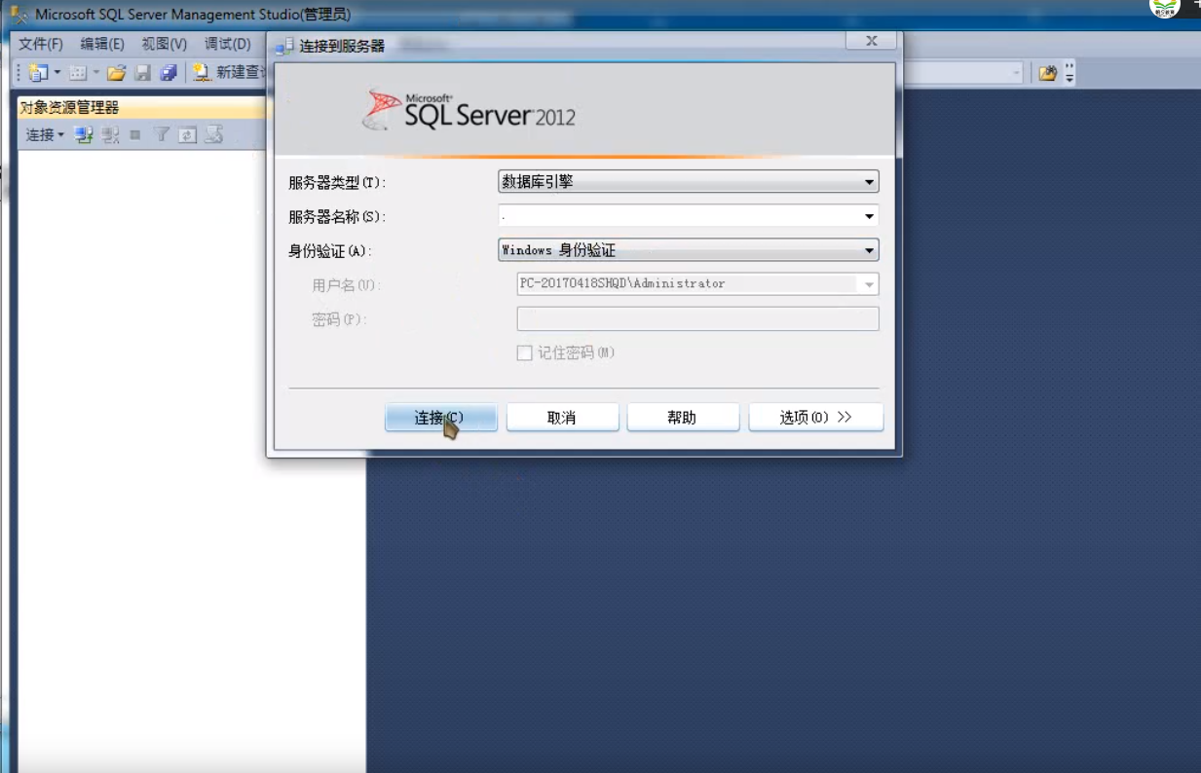Click the New Project toolbar icon

pyautogui.click(x=39, y=73)
